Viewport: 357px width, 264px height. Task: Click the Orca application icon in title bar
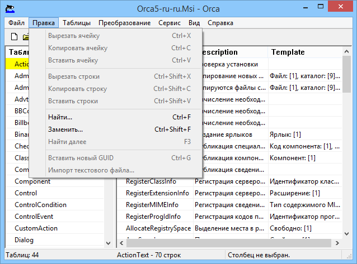(10, 9)
